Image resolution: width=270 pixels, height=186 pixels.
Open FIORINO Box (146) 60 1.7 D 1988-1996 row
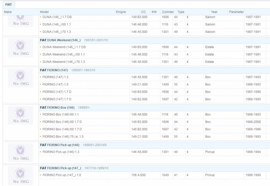coord(62,129)
